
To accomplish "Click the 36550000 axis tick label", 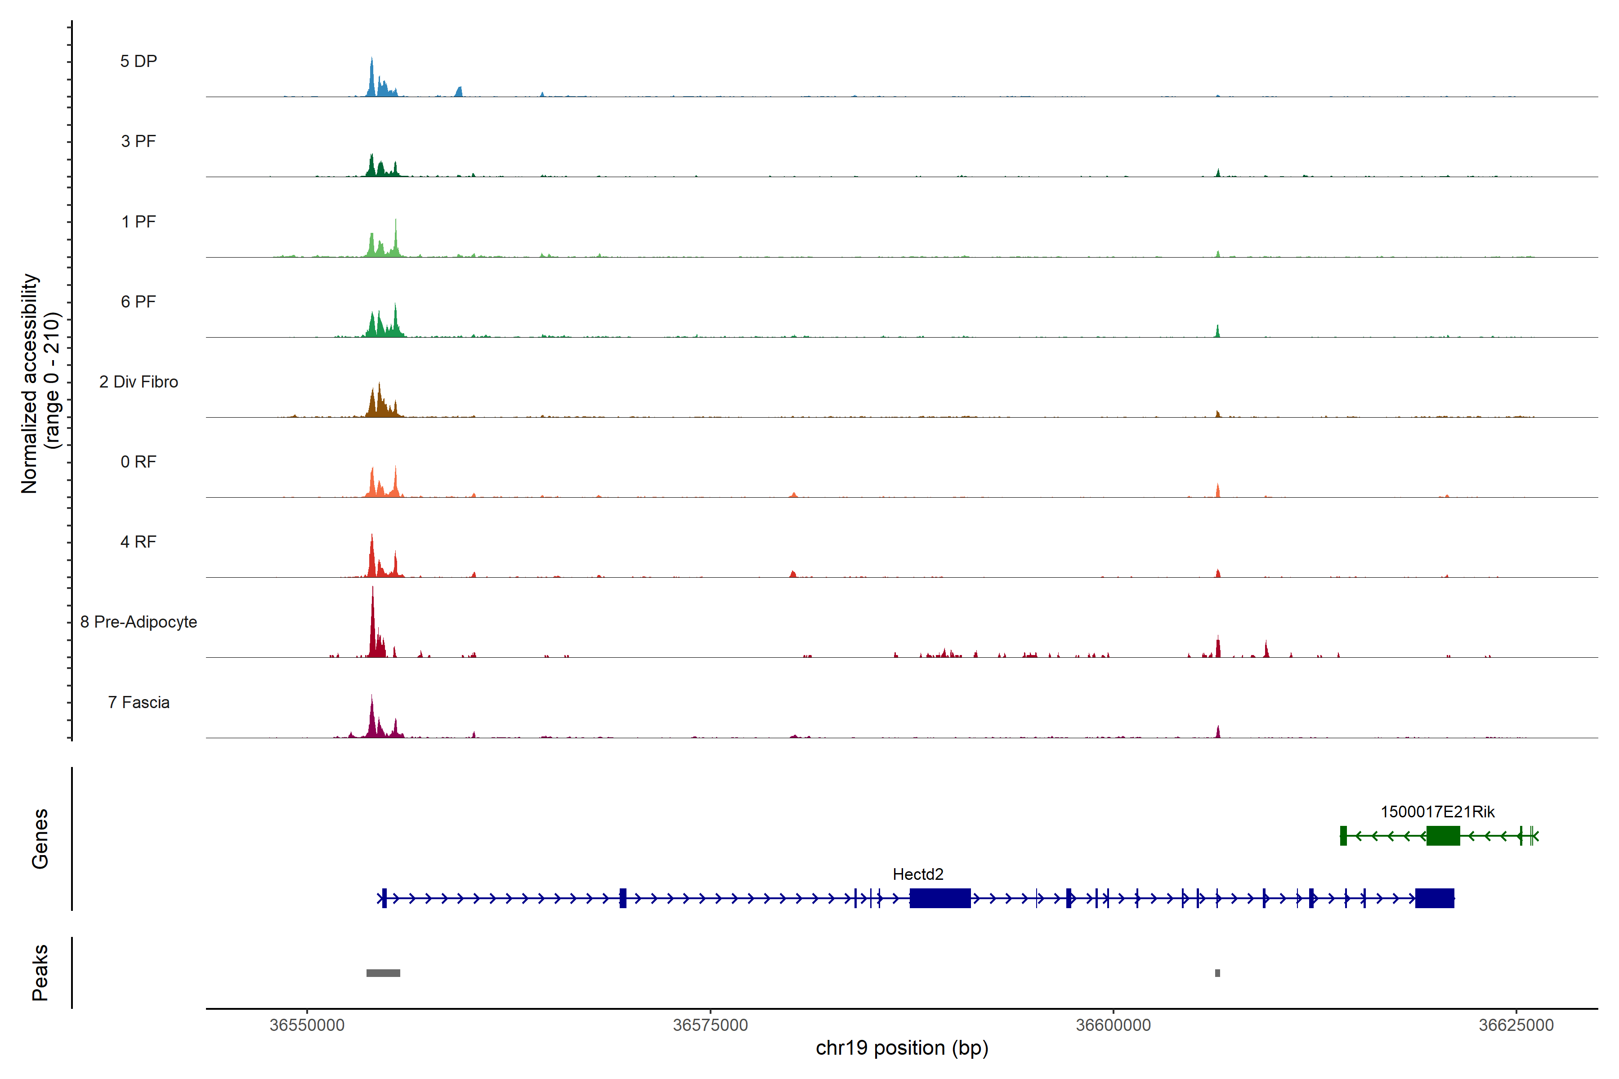I will pyautogui.click(x=307, y=1025).
